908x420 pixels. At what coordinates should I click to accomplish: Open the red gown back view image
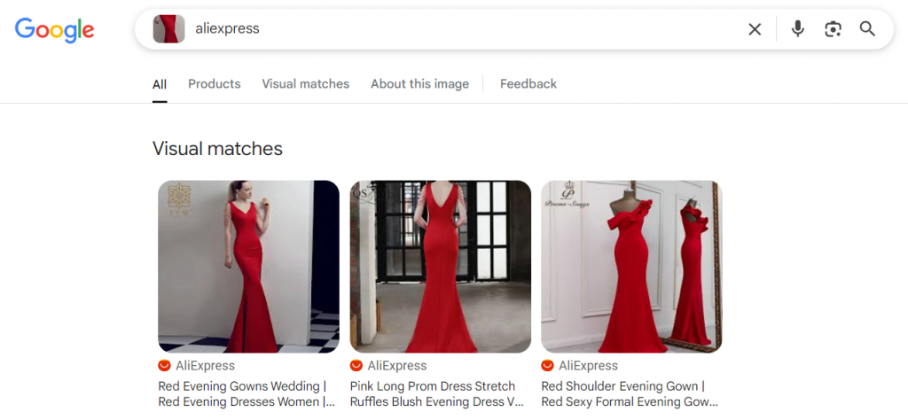click(x=440, y=266)
